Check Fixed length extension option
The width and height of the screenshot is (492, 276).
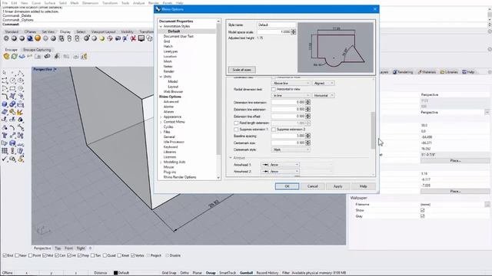236,123
